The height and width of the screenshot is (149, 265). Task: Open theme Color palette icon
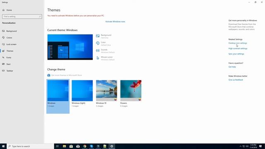98,43
